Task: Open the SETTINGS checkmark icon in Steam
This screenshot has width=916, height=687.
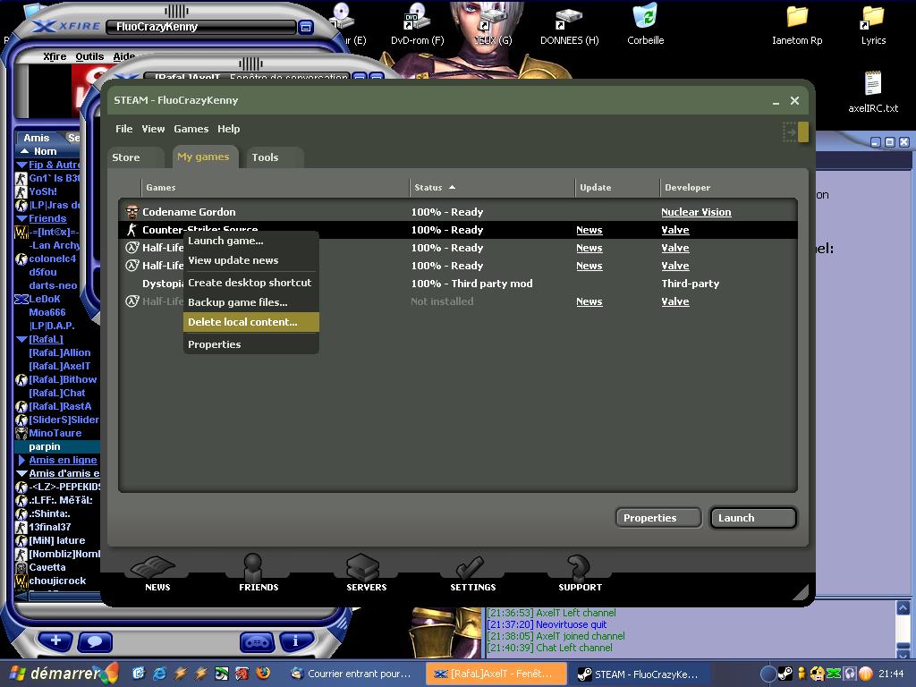Action: click(x=472, y=573)
